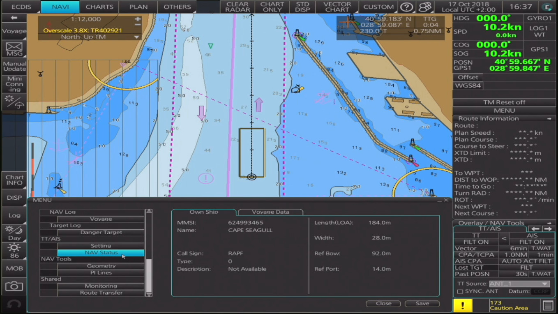Enable the SYNC. ANT checkbox
The height and width of the screenshot is (314, 558).
[460, 291]
